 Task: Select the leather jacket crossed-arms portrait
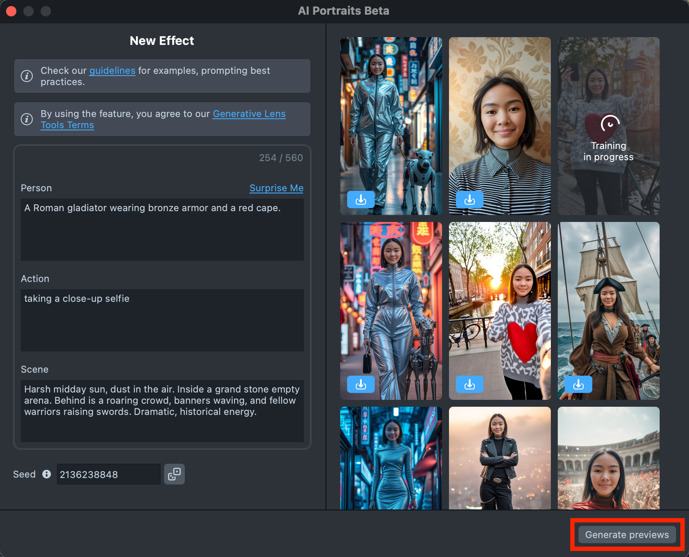(x=499, y=458)
